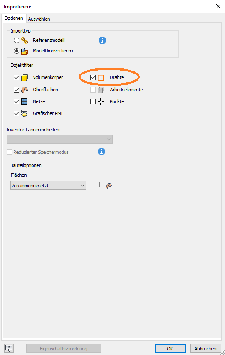Select the Referenzmodell radio button
Screen dimensions: 225x355
click(16, 41)
